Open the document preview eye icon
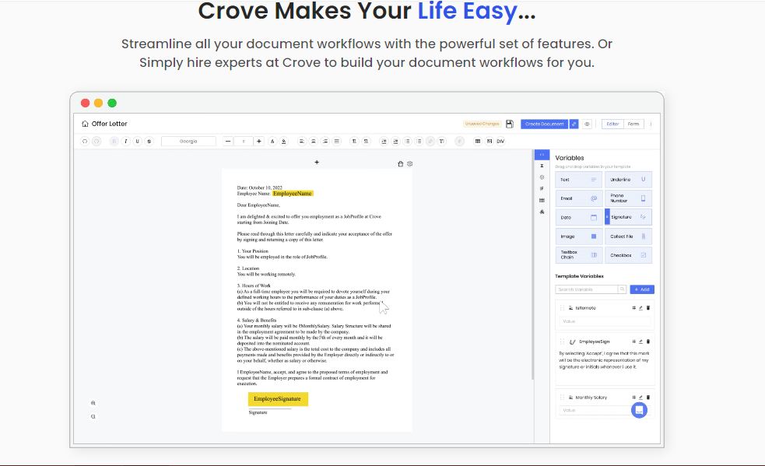The width and height of the screenshot is (765, 466). click(587, 124)
